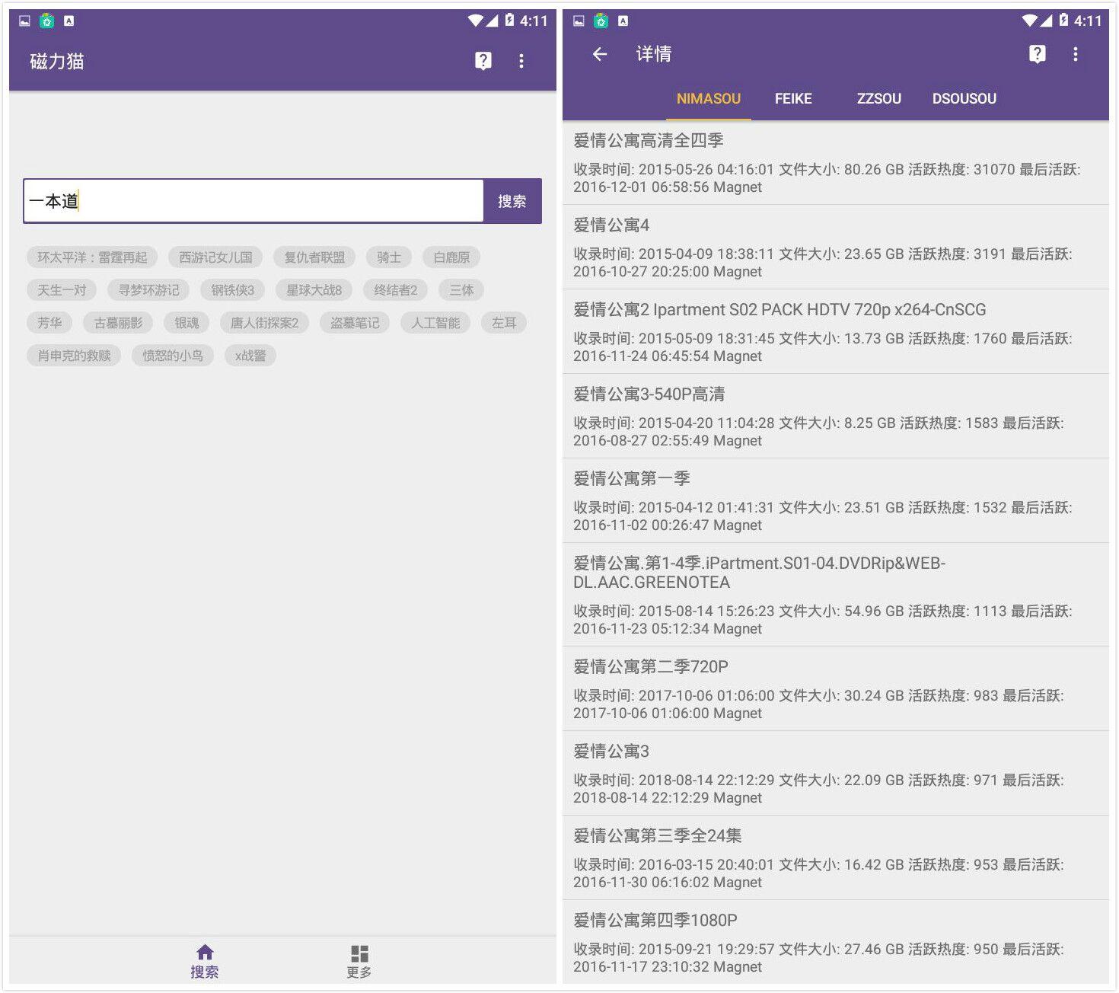Pick the 肖申克的救赎 keyword chip
The height and width of the screenshot is (993, 1119).
[74, 356]
